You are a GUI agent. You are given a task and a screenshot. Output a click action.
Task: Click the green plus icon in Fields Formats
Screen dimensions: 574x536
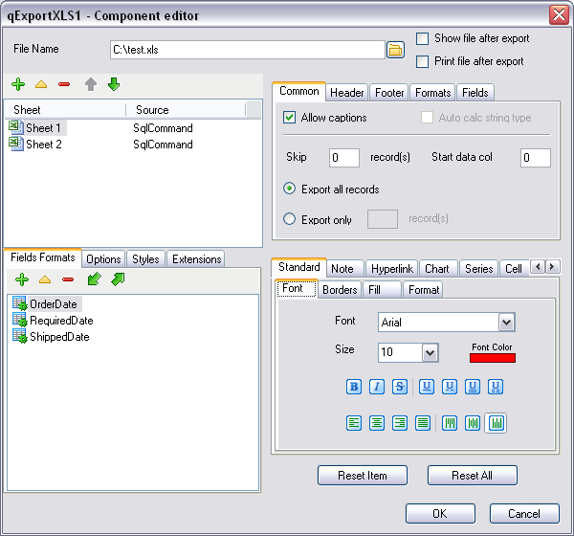click(x=22, y=279)
